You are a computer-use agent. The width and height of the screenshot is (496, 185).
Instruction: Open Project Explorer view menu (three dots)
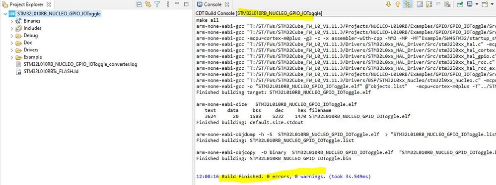168,4
